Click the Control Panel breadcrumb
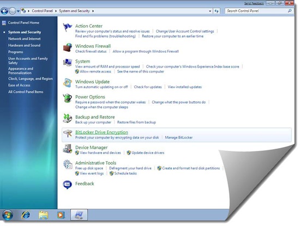The height and width of the screenshot is (226, 300). (x=43, y=11)
